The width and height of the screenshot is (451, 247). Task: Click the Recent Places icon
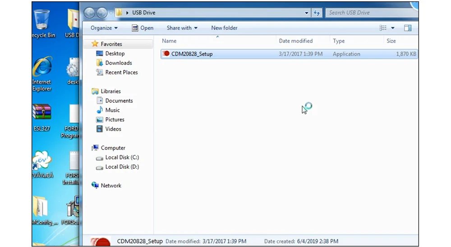click(100, 72)
